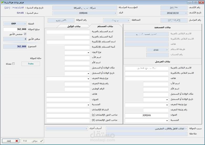This screenshot has width=205, height=145.
Task: Click the اسم المستلم بالعربية field
Action: [68, 32]
